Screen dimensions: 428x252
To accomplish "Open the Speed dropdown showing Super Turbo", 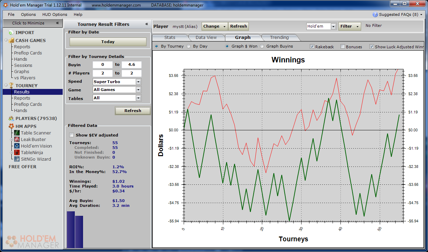I will pos(138,82).
